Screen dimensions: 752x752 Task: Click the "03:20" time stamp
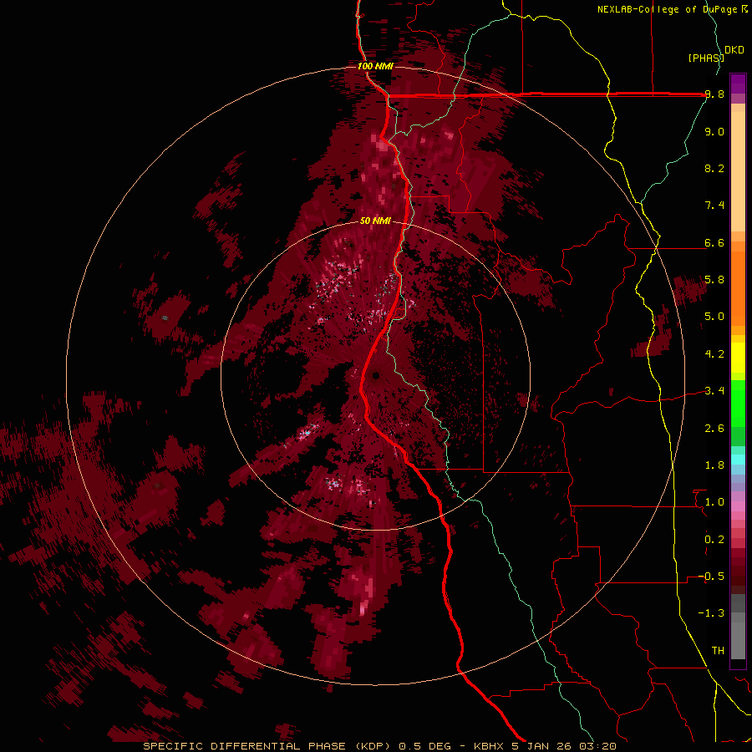click(x=597, y=746)
